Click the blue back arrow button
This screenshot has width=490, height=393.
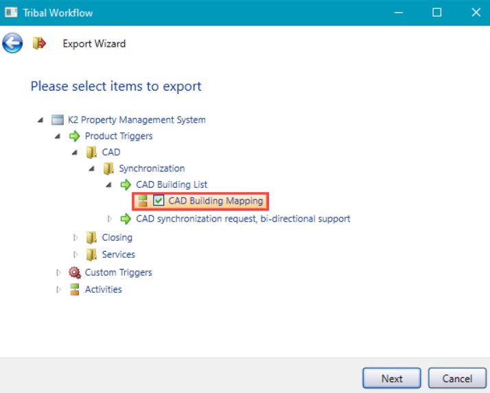(x=12, y=43)
